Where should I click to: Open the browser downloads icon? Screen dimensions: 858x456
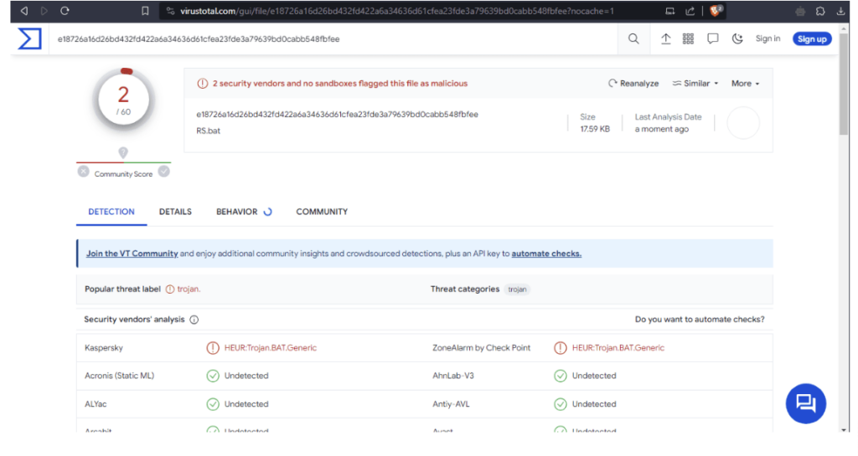841,11
